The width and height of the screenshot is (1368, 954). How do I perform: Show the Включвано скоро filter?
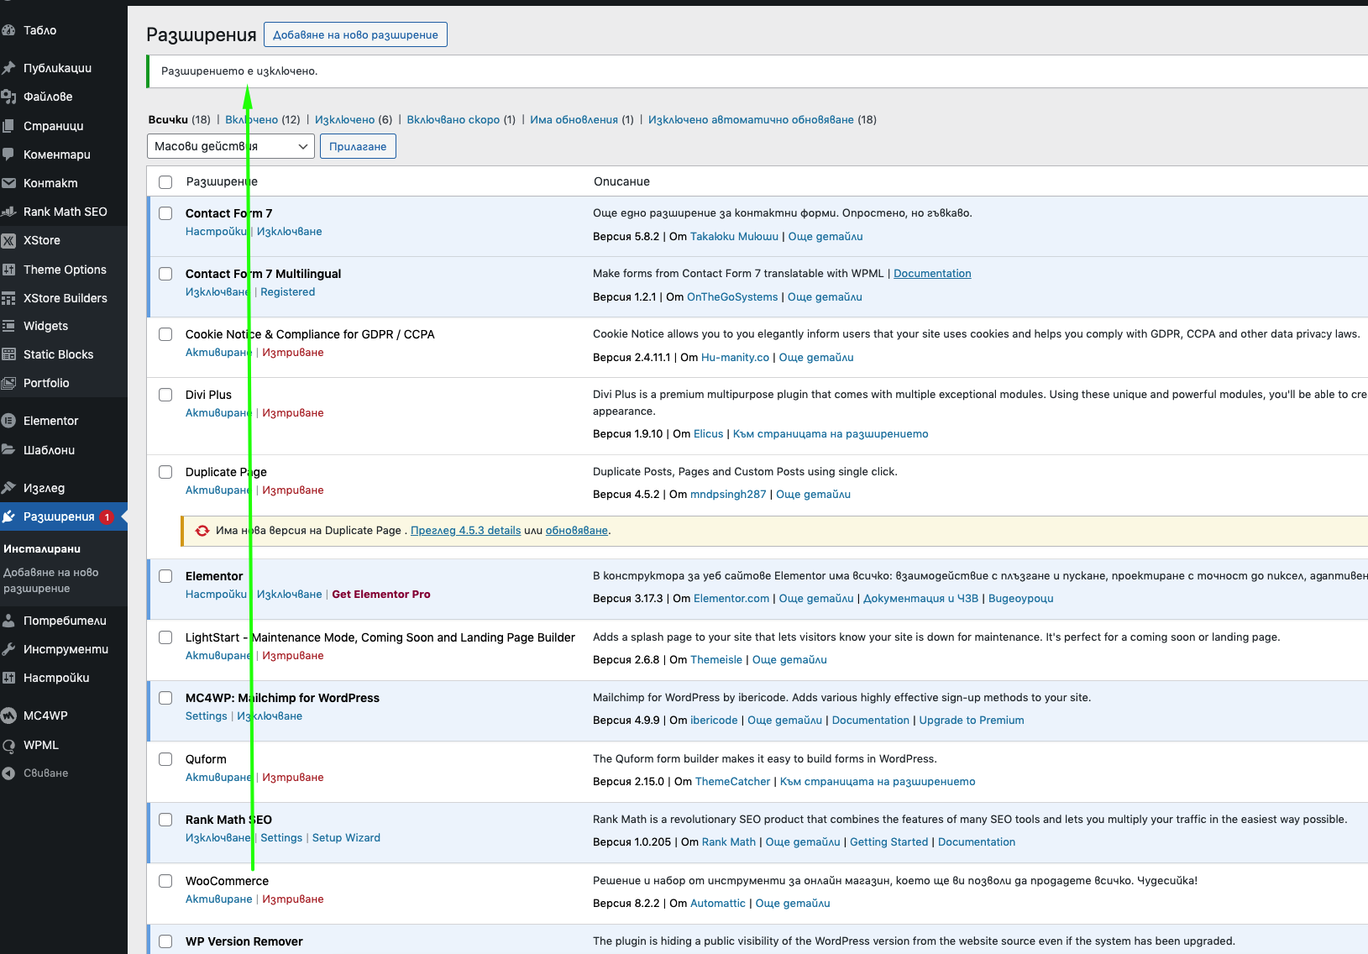tap(453, 120)
